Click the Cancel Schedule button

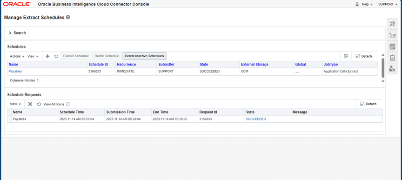click(76, 56)
